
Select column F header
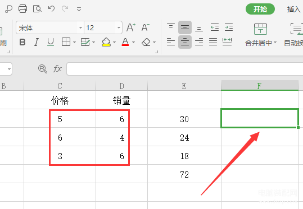(260, 86)
